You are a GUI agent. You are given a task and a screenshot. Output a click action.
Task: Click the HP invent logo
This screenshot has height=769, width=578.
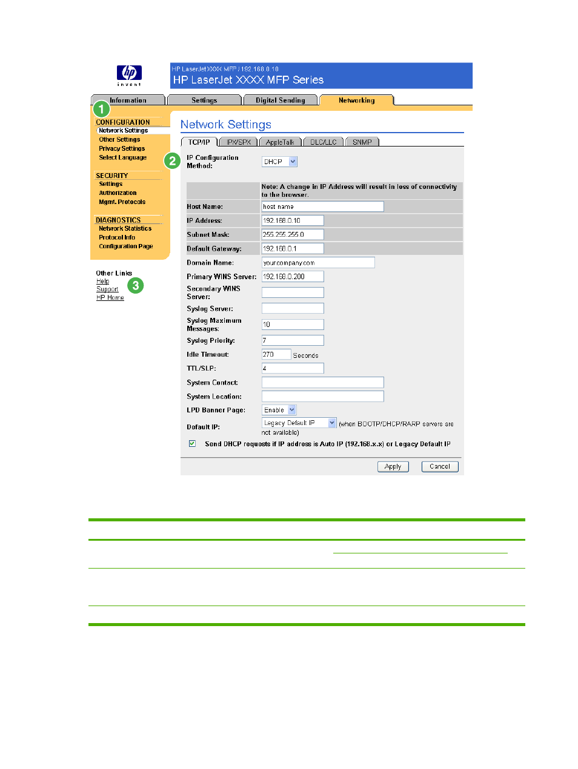(129, 76)
